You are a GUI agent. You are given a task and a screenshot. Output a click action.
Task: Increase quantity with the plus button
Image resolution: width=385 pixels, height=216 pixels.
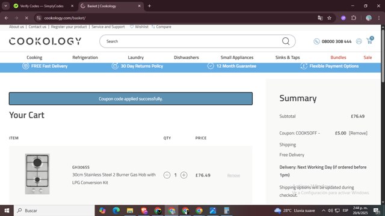pyautogui.click(x=183, y=175)
